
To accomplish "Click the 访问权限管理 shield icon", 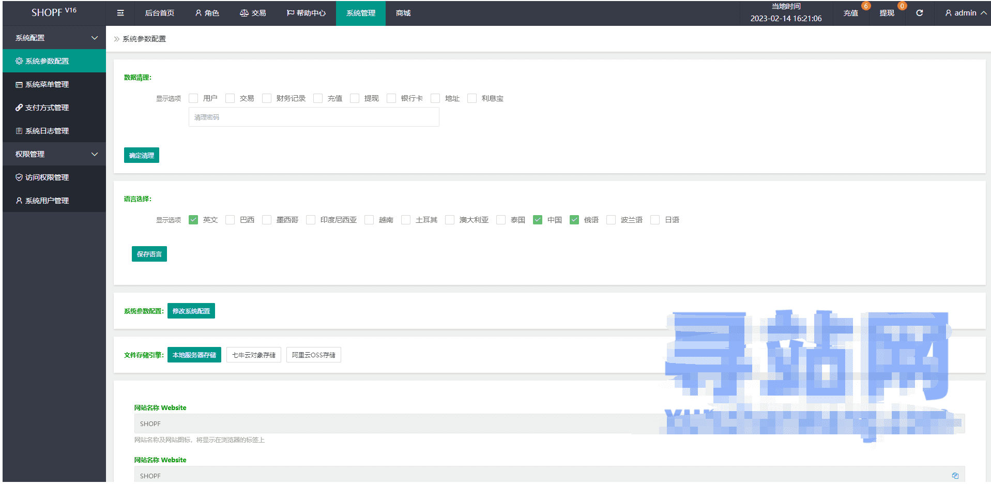I will click(x=19, y=177).
